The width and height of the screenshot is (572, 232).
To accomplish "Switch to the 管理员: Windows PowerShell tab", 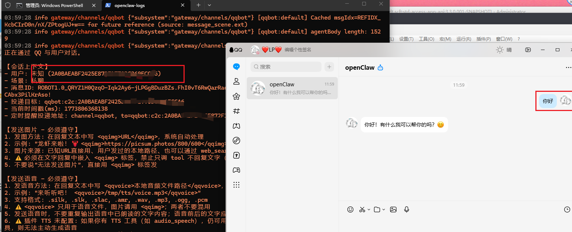I will tap(54, 6).
